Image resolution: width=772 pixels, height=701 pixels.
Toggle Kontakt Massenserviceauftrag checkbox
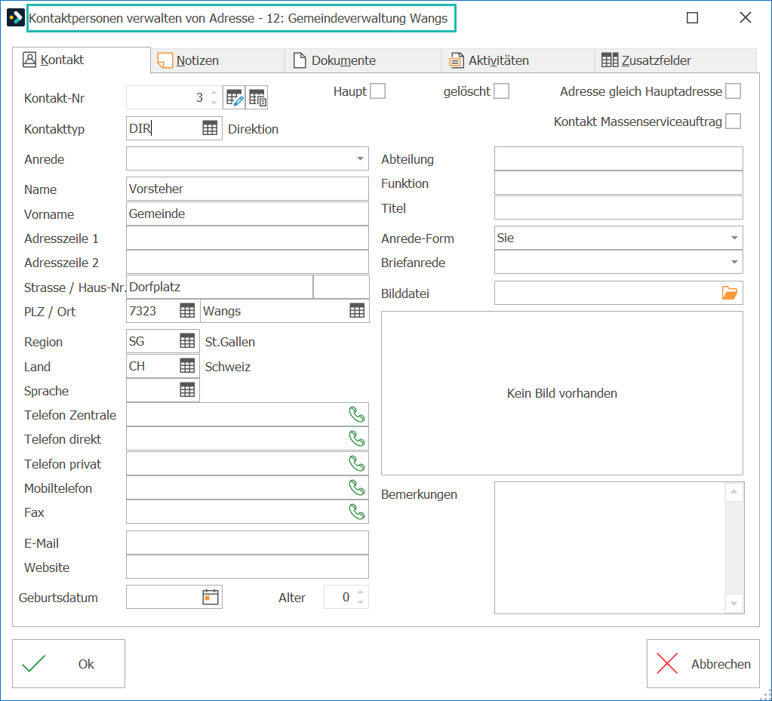733,121
